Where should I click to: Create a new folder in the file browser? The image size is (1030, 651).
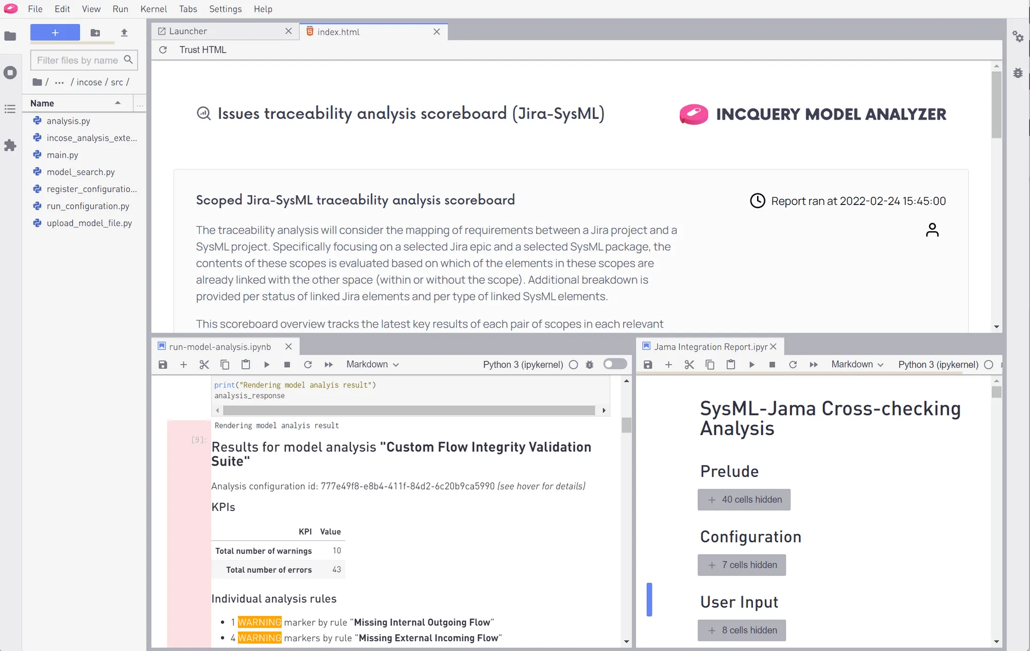95,32
